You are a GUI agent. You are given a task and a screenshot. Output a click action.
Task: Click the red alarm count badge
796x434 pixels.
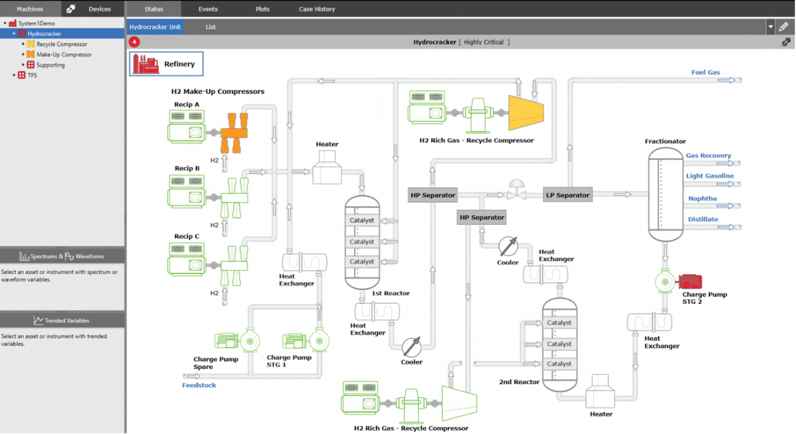(x=134, y=42)
